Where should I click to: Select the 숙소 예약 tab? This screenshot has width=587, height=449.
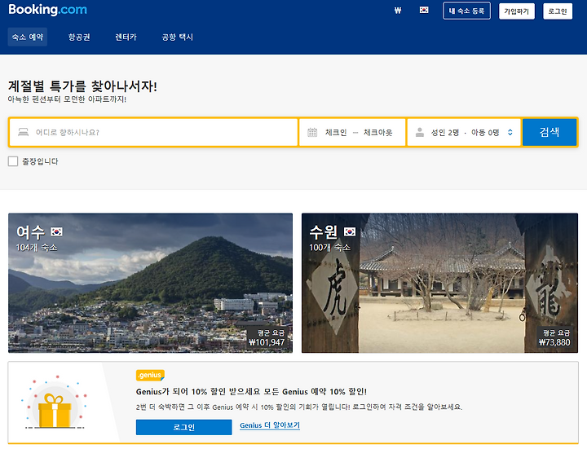28,37
